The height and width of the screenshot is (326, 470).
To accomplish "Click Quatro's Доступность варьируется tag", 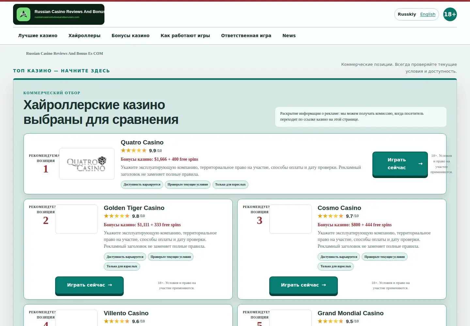I will point(142,185).
